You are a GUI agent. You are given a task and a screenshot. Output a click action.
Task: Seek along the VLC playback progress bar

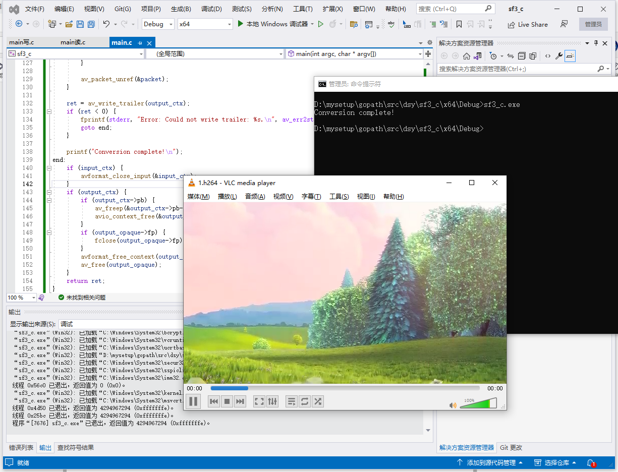click(x=345, y=388)
